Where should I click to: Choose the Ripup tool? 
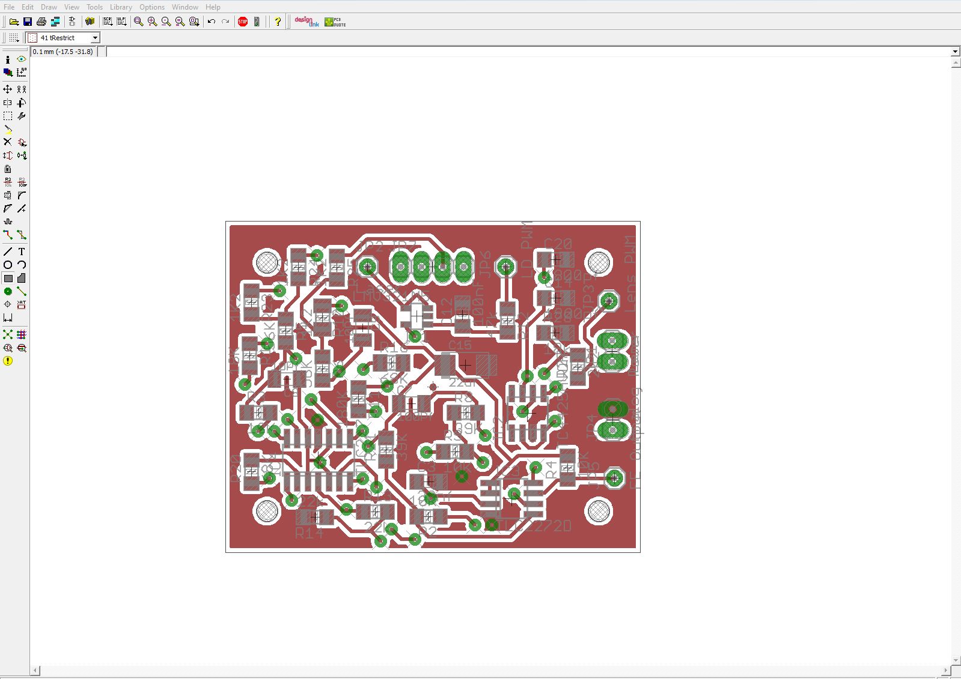pyautogui.click(x=22, y=235)
